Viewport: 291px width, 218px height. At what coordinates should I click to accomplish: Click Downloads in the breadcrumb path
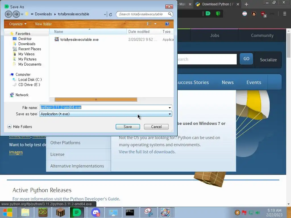click(43, 14)
